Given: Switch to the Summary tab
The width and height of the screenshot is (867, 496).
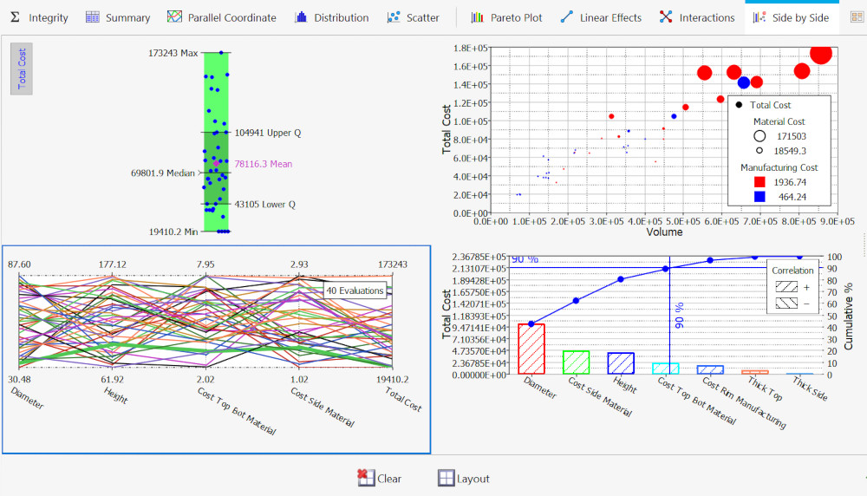Looking at the screenshot, I should 93,17.
